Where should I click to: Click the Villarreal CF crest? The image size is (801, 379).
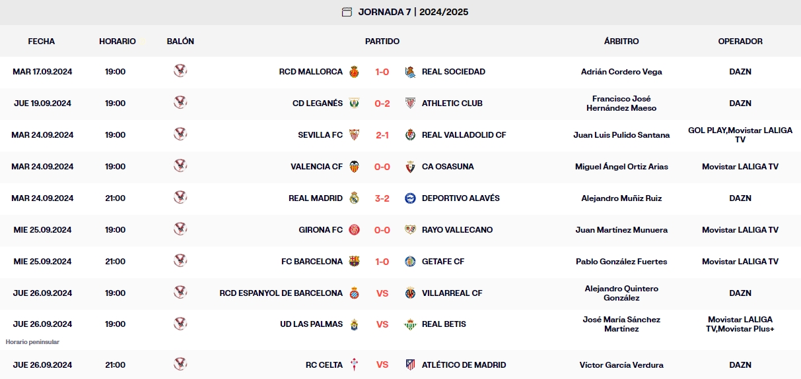click(x=410, y=293)
